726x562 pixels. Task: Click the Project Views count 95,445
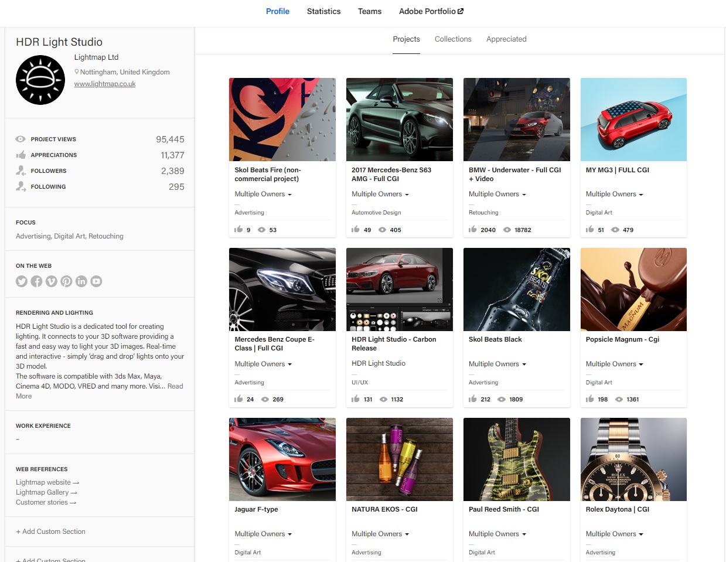click(170, 139)
